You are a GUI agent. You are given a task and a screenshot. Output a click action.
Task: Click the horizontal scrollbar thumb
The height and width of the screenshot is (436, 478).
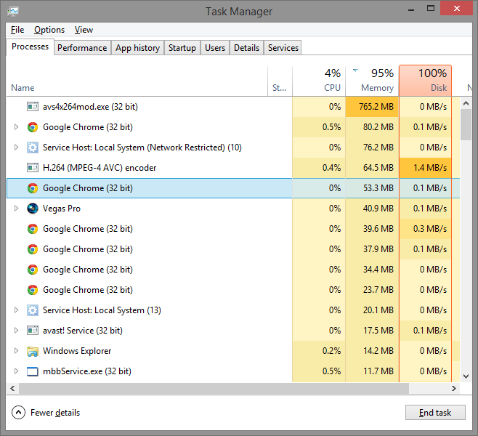[214, 389]
